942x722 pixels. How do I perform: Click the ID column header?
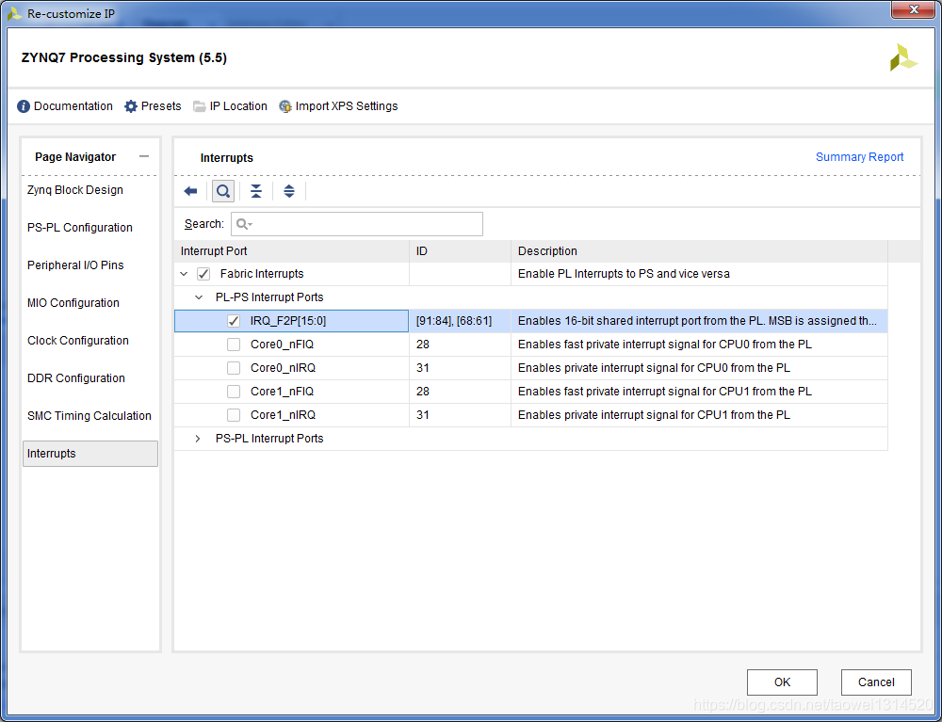461,251
